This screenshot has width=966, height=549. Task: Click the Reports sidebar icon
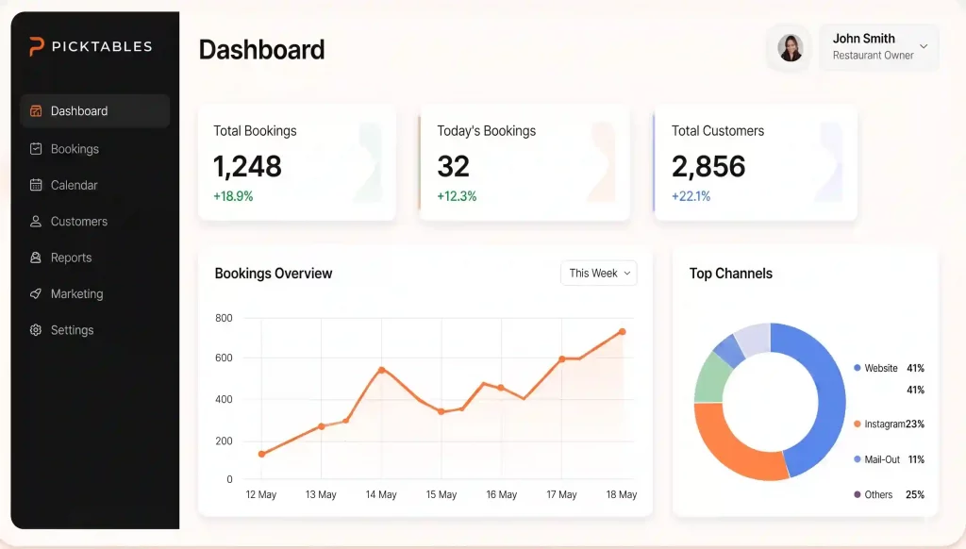click(36, 258)
